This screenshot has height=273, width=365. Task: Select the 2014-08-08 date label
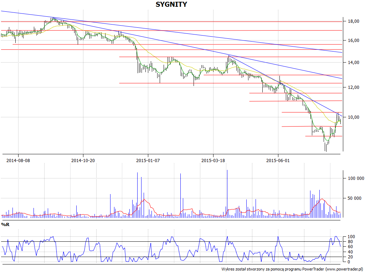click(x=18, y=160)
